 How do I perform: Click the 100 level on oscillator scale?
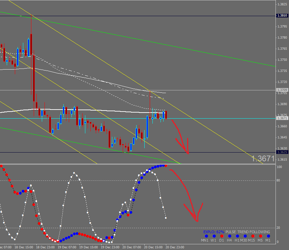click(280, 167)
